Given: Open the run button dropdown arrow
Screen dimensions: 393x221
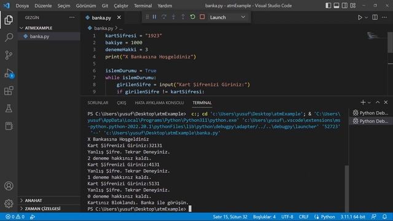Looking at the screenshot, I should (366, 18).
